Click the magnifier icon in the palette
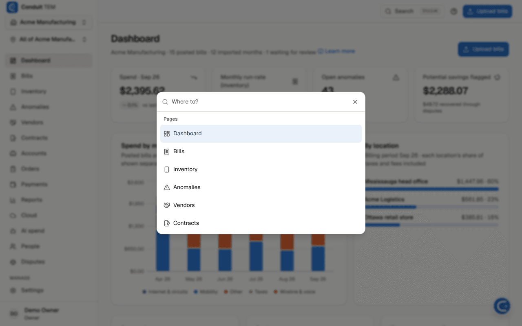Viewport: 522px width, 326px height. point(165,102)
